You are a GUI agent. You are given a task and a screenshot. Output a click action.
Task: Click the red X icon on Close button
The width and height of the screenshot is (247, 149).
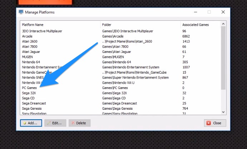coord(208,123)
